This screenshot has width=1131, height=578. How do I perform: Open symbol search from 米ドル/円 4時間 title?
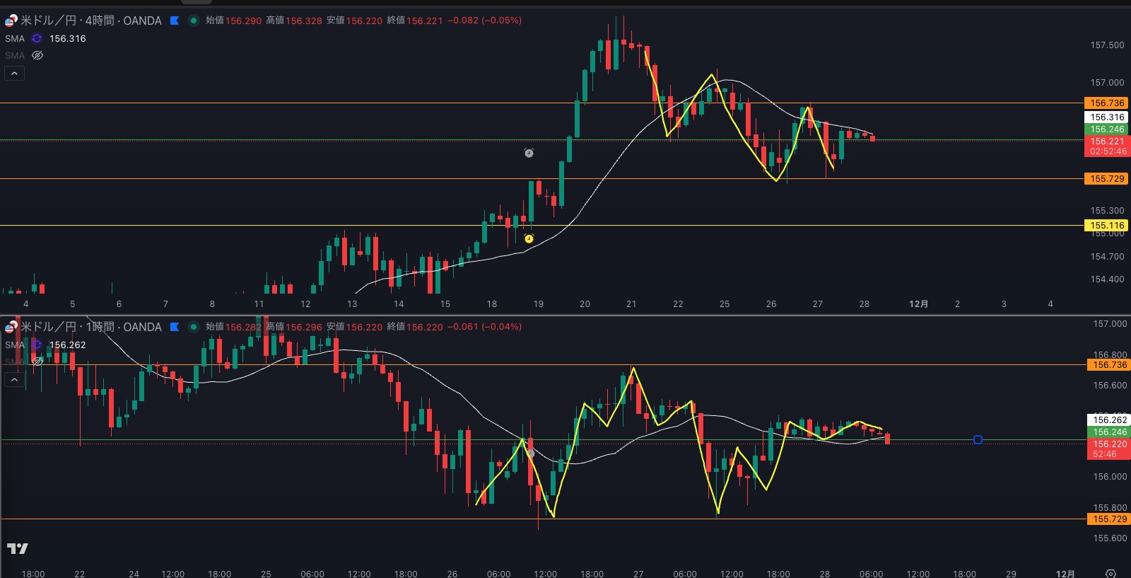pyautogui.click(x=90, y=21)
